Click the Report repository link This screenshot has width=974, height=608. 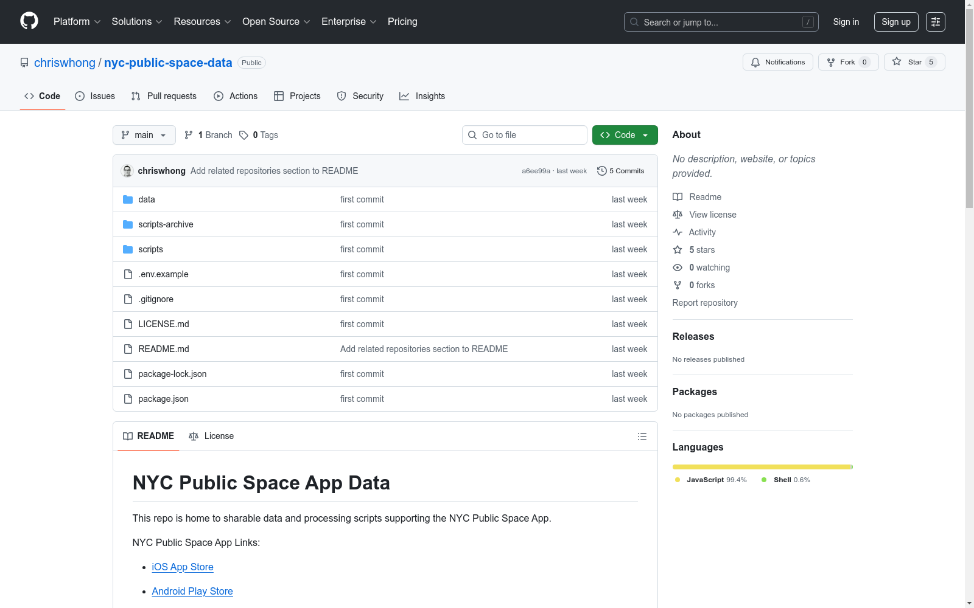click(x=705, y=303)
